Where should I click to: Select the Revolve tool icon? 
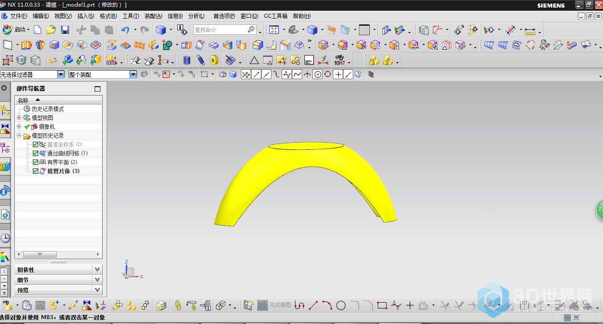(40, 45)
